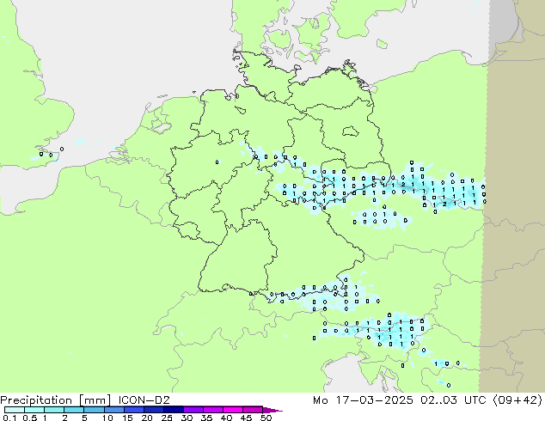Click the "ICON-D2" model label
This screenshot has height=421, width=545.
[144, 400]
